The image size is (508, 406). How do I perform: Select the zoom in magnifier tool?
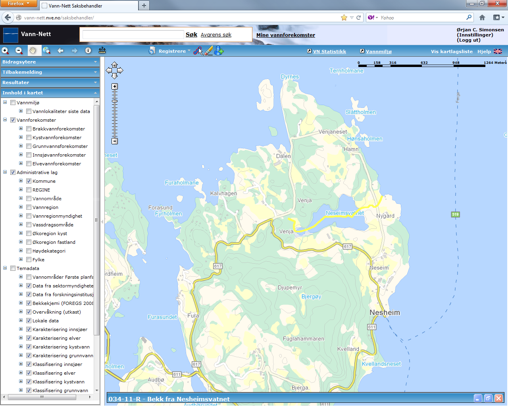pyautogui.click(x=5, y=50)
